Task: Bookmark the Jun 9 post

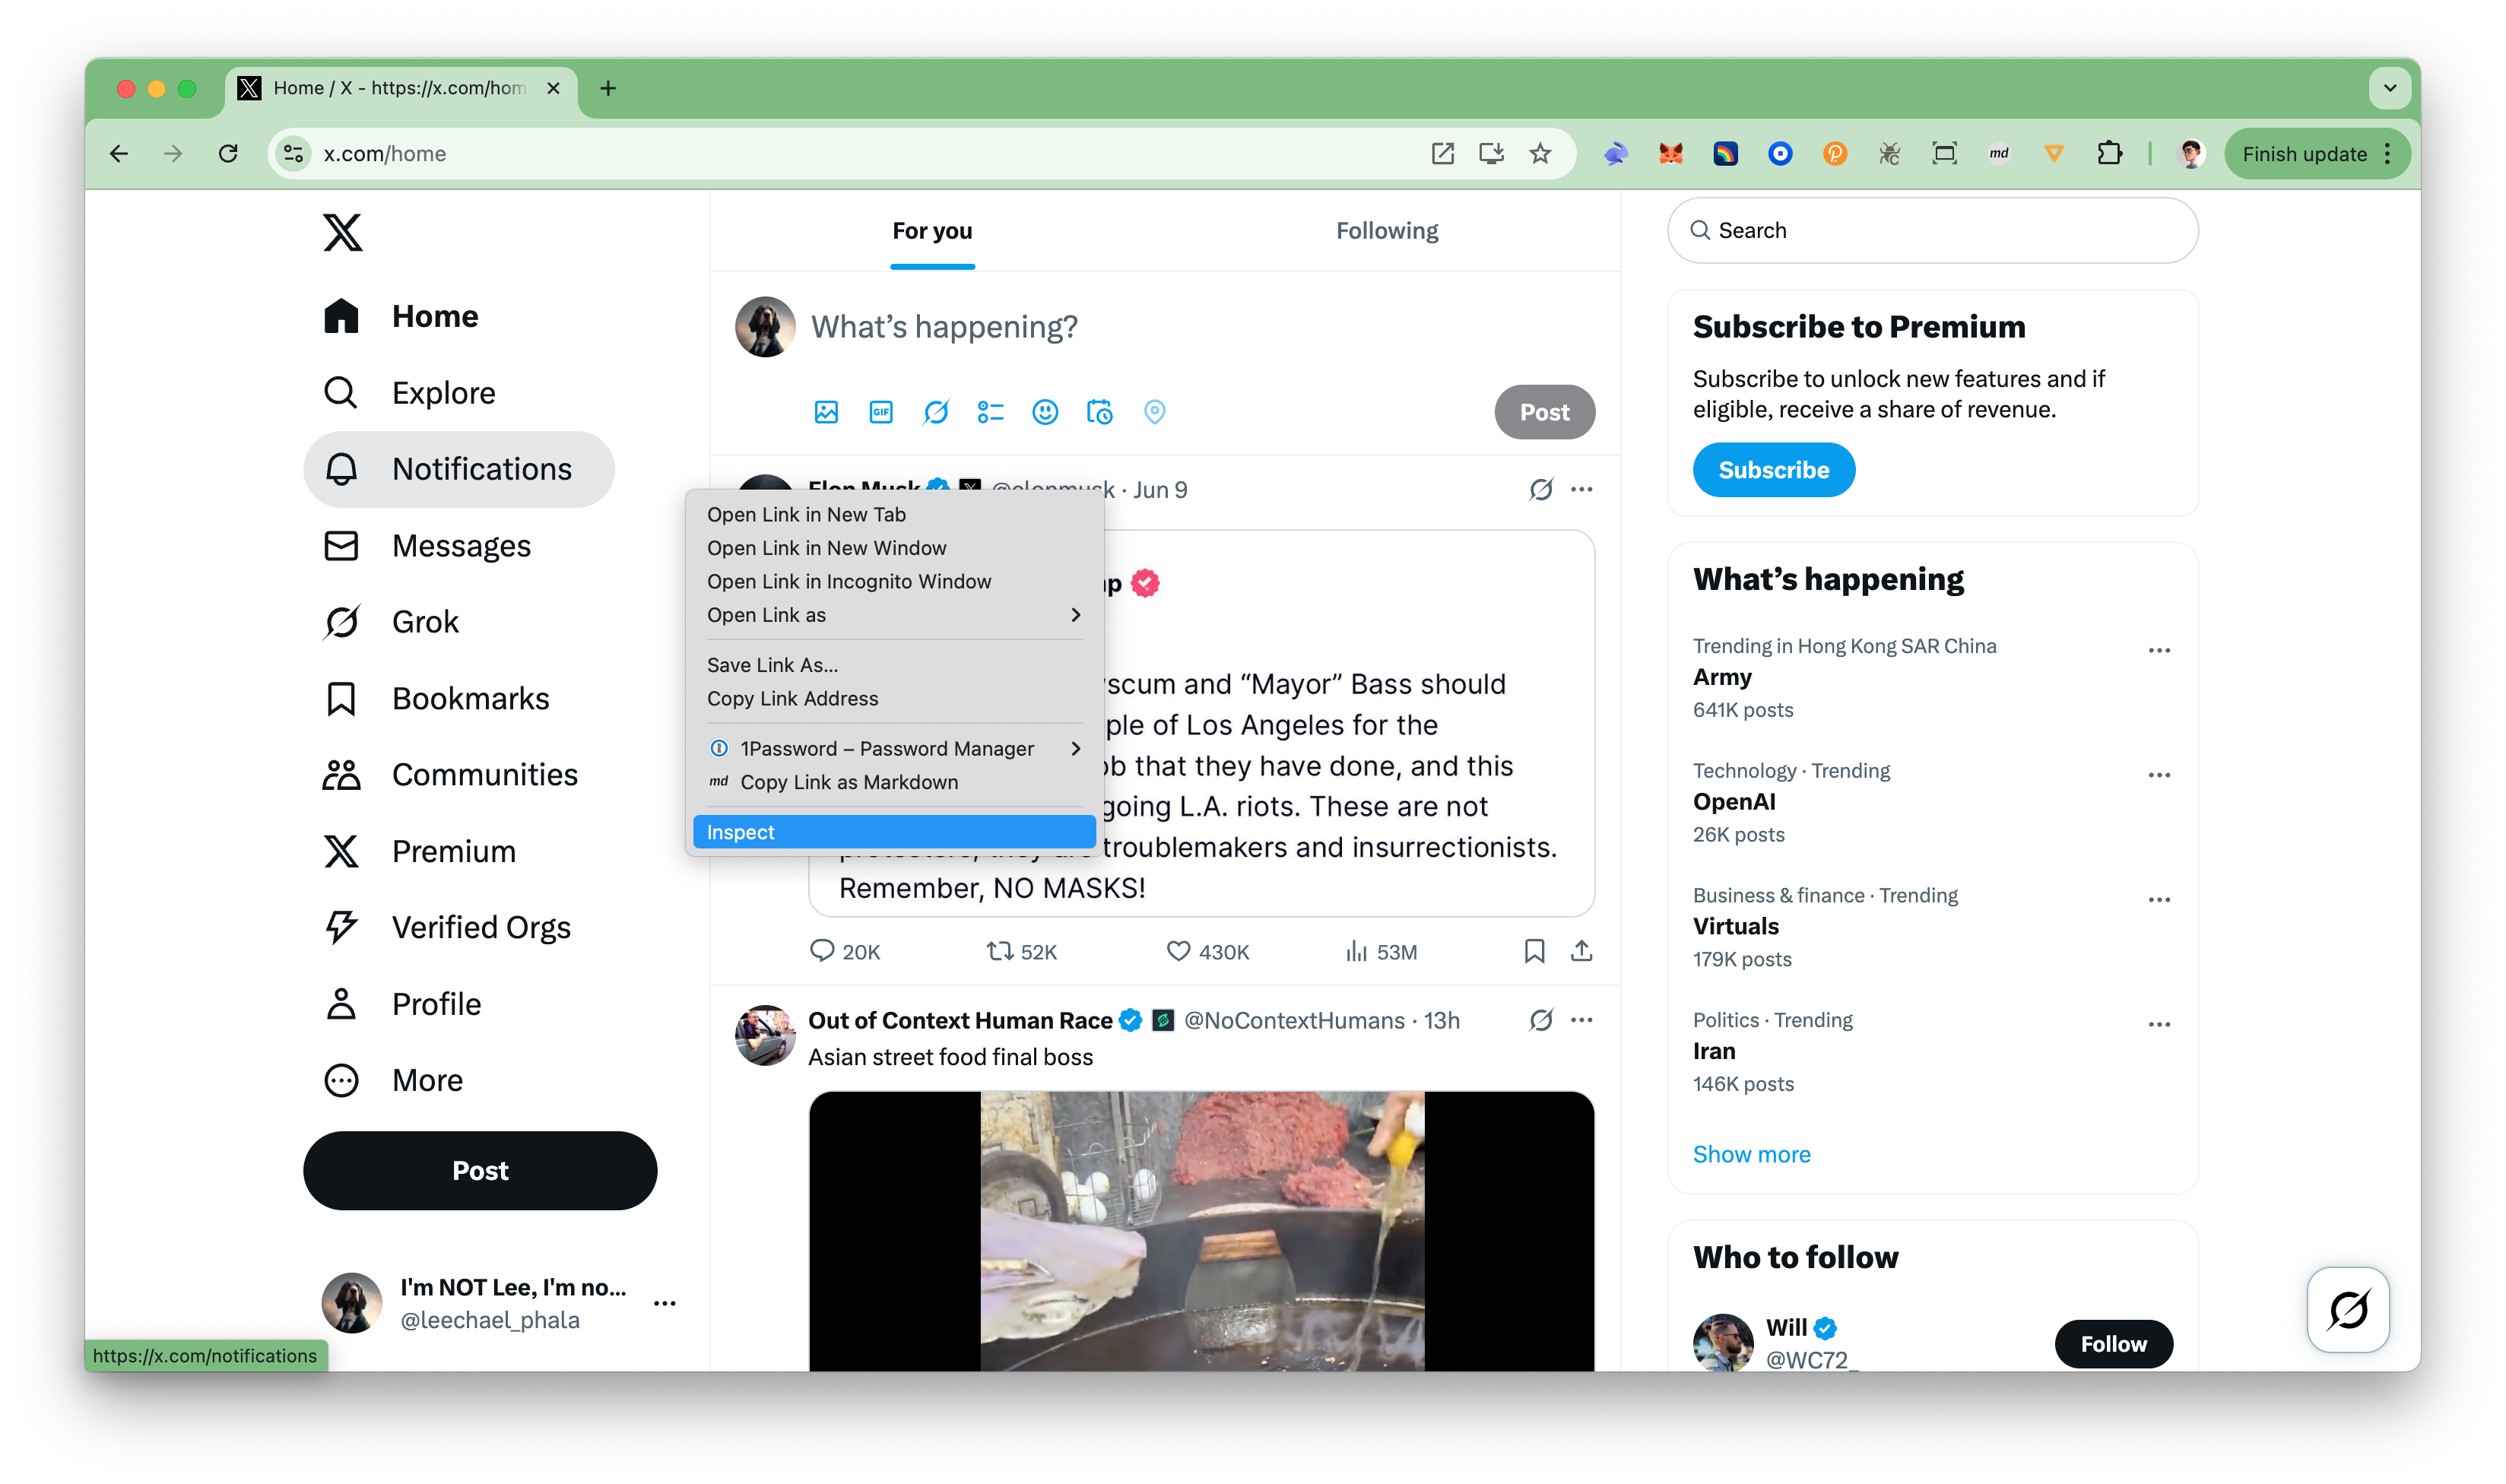Action: (1534, 951)
